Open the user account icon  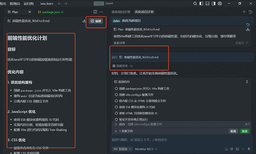[220, 3]
